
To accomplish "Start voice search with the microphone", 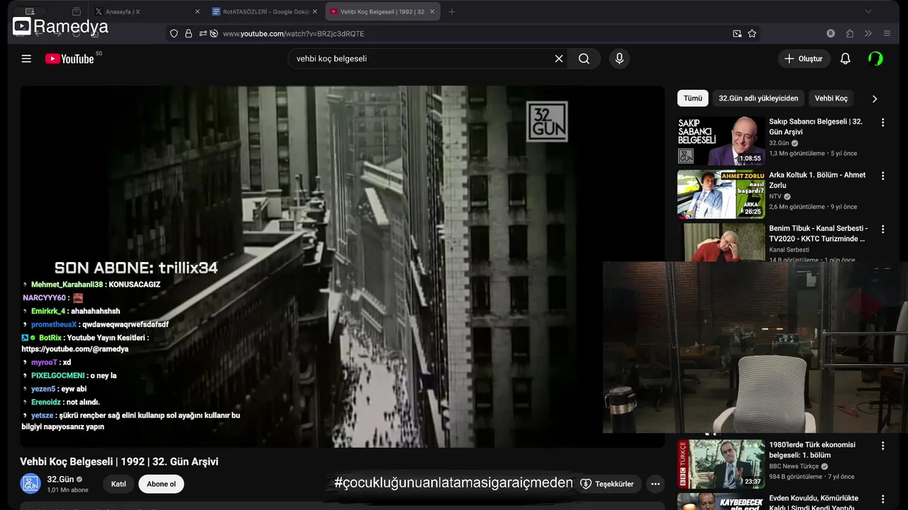I will (619, 59).
